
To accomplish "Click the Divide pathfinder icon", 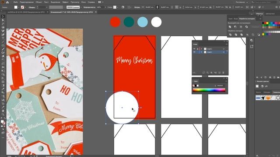I will 230,34.
